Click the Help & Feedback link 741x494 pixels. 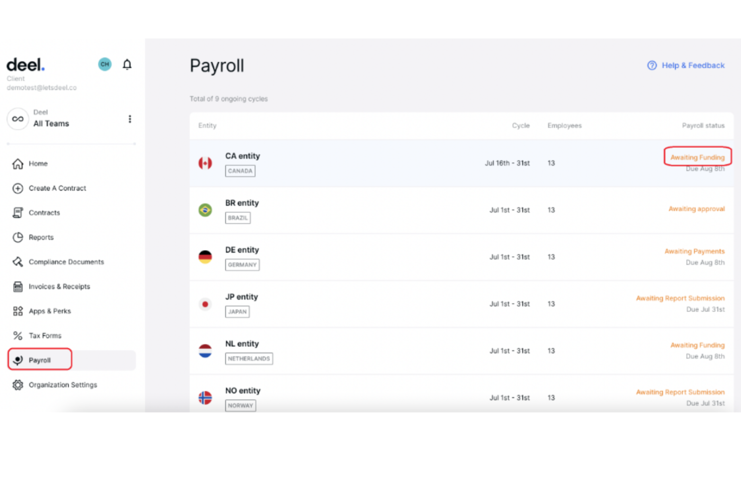click(686, 65)
